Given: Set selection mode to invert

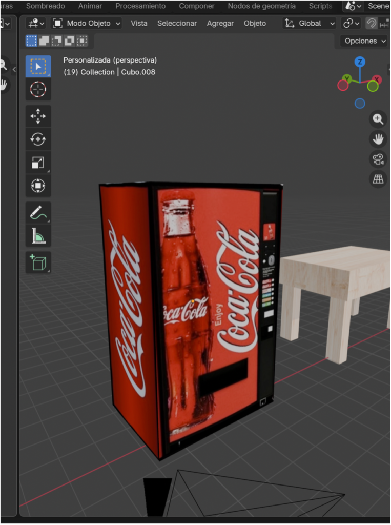Looking at the screenshot, I should tap(69, 41).
